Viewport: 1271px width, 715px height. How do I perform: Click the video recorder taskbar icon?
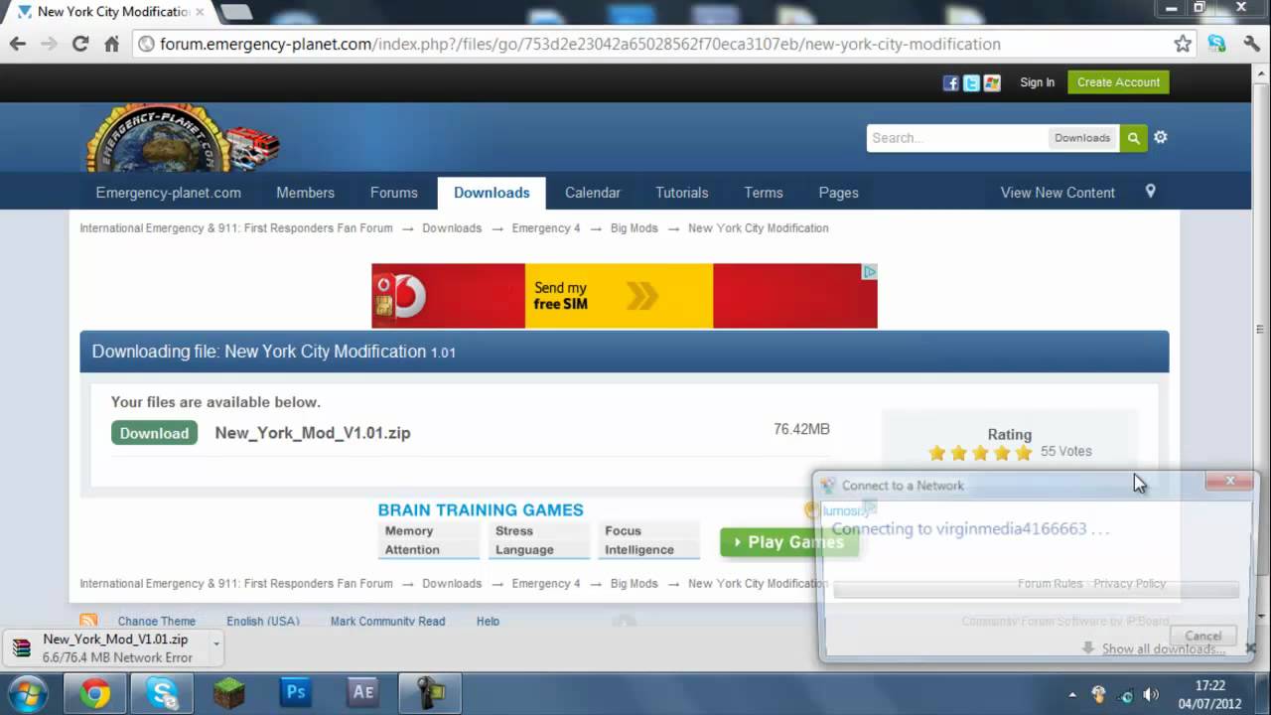pyautogui.click(x=430, y=692)
